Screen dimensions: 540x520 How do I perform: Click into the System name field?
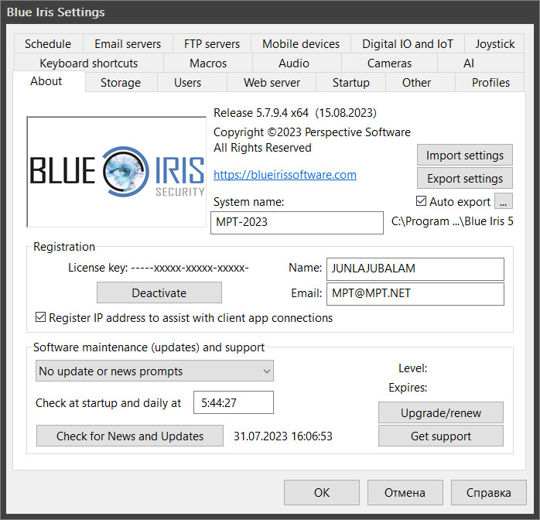pyautogui.click(x=297, y=222)
